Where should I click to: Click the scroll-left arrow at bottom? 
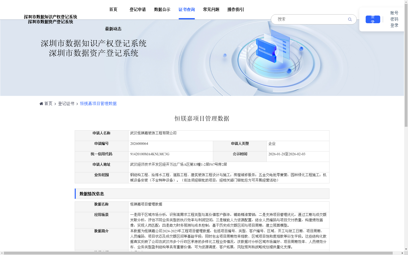[2, 253]
